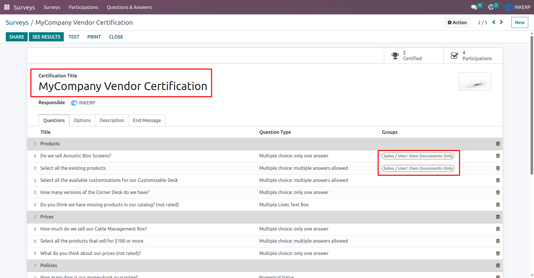Click the Certified trophy stat button
534x278 pixels.
point(414,56)
